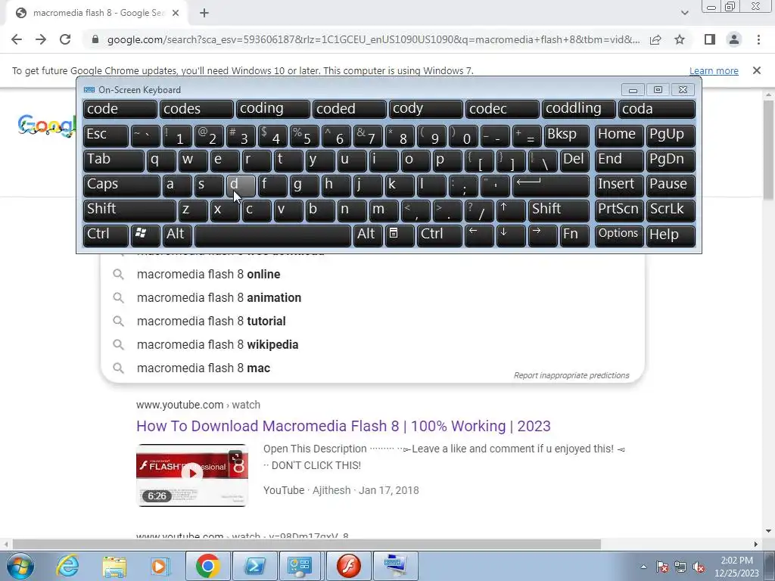This screenshot has height=581, width=775.
Task: Open Chrome side panel icon
Action: 710,39
